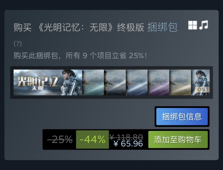Screen dimensions: 223x170
Task: Select the OST soundtrack thumbnail
Action: pos(200,82)
